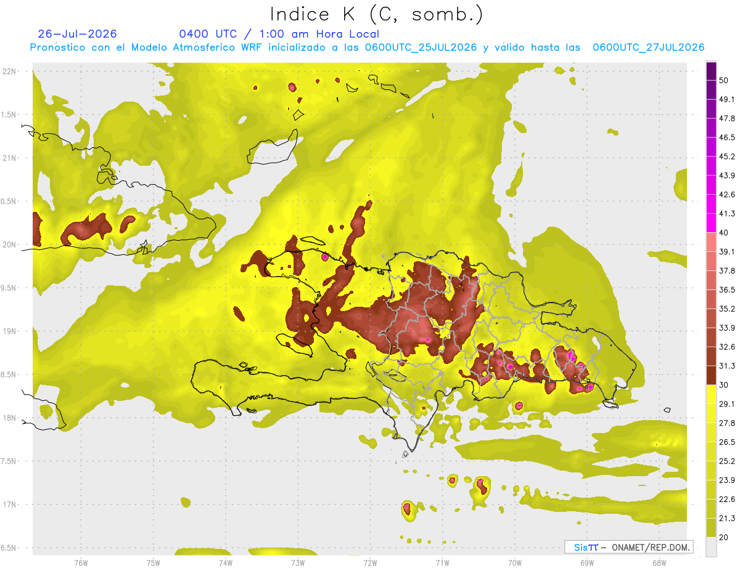This screenshot has width=740, height=571.
Task: Click the '40' colorbar value
Action: click(x=725, y=233)
